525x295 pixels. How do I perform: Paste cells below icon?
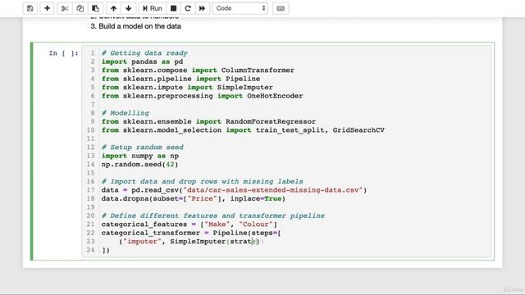(95, 8)
